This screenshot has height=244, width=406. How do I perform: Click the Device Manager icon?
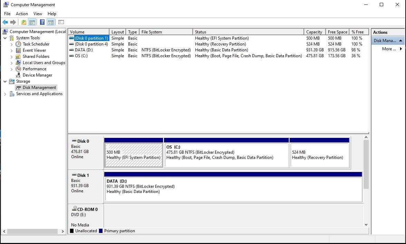[18, 75]
